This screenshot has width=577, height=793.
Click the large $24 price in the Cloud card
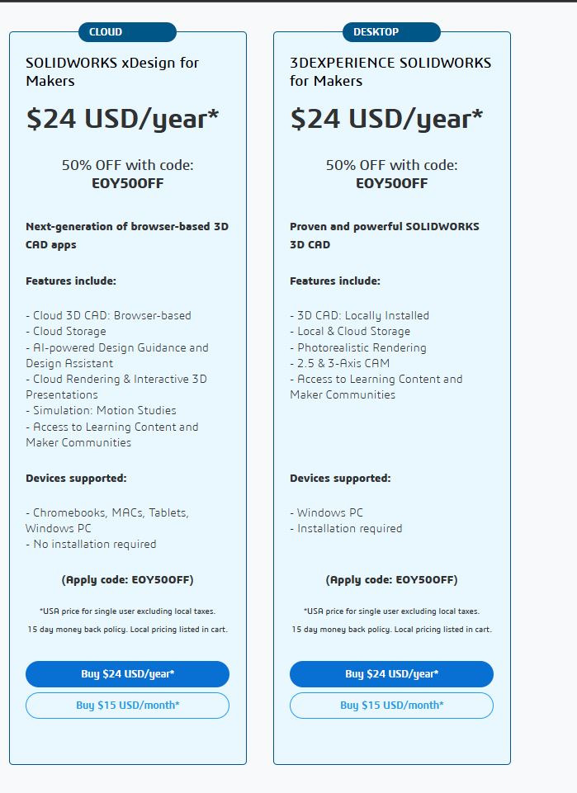(x=122, y=119)
